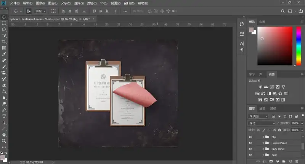Select the Hand tool
The image size is (305, 164).
click(4, 135)
